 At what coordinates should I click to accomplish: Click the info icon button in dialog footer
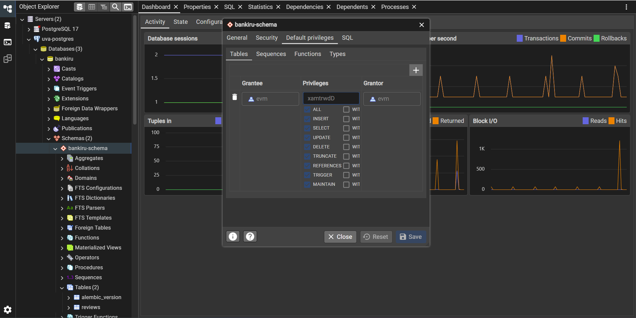click(233, 237)
